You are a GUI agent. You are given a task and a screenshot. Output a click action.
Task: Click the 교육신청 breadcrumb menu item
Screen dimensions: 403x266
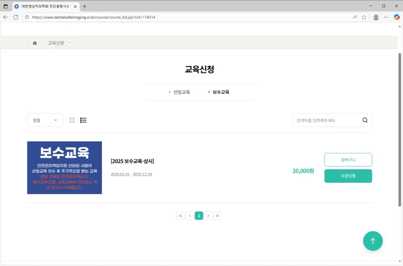click(55, 43)
